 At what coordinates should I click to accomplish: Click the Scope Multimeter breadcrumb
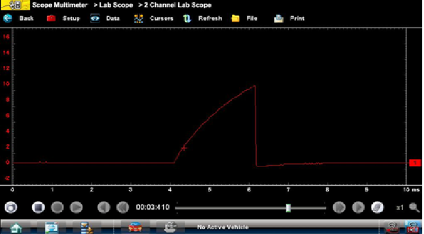pos(59,5)
